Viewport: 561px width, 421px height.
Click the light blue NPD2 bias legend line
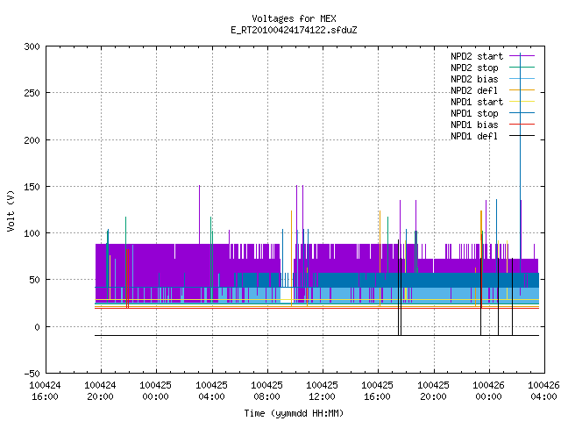coord(522,78)
